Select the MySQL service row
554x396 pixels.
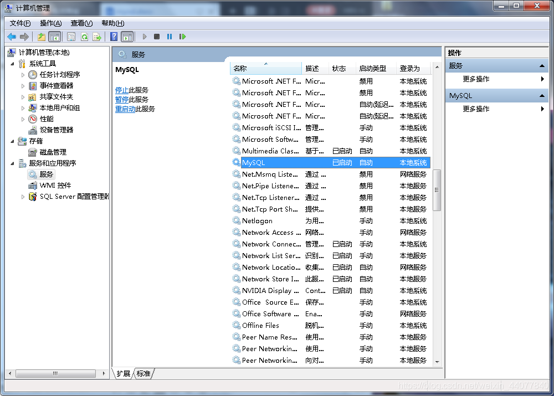pos(331,163)
